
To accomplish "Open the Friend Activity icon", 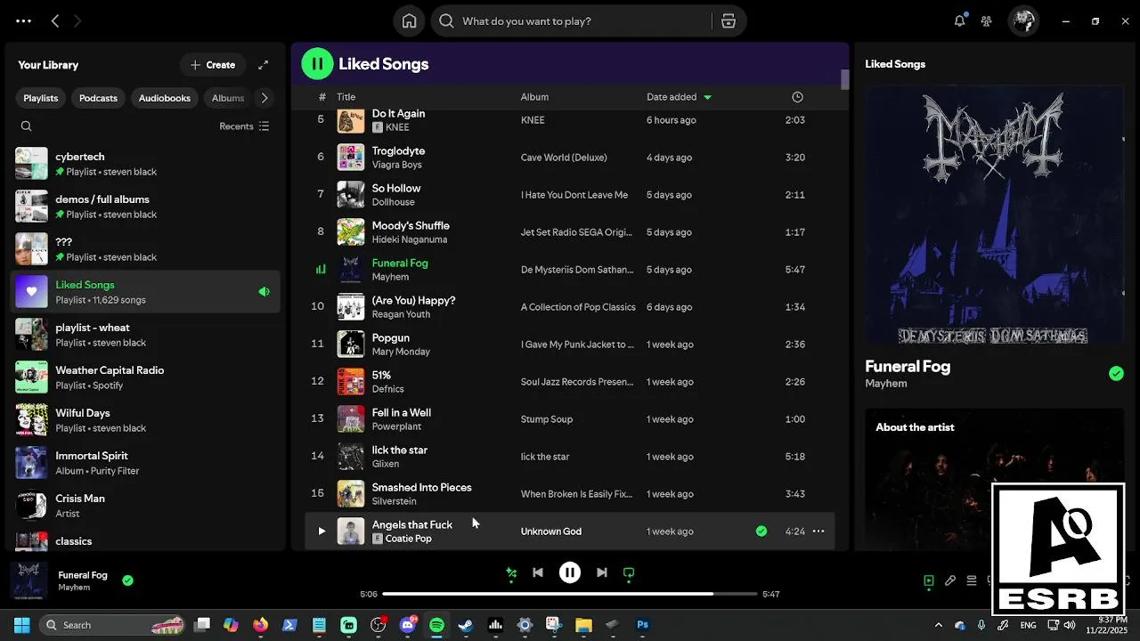I will pos(986,21).
